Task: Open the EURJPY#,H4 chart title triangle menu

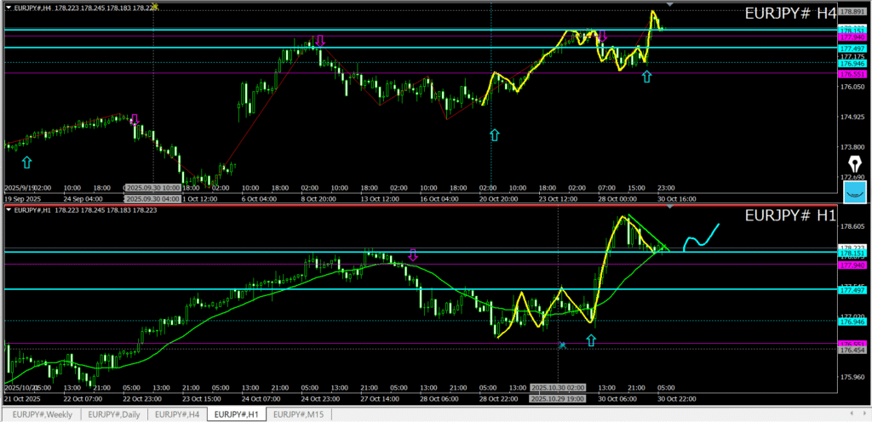Action: [x=9, y=9]
